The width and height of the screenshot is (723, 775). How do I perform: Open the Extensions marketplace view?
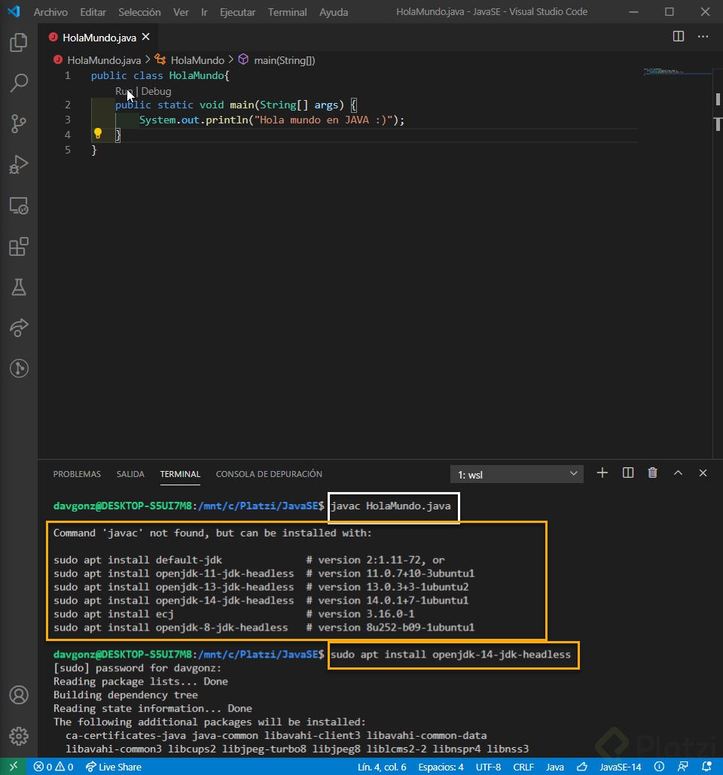click(18, 246)
